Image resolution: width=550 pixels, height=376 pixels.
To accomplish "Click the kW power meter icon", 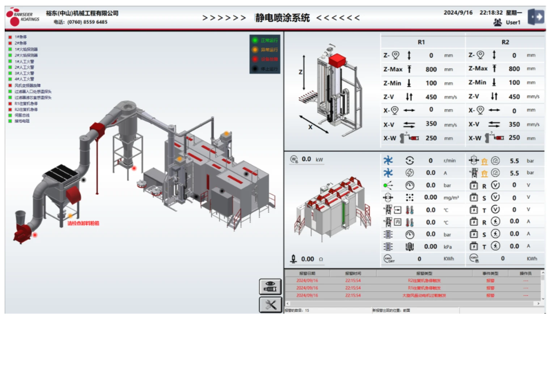I will (294, 159).
